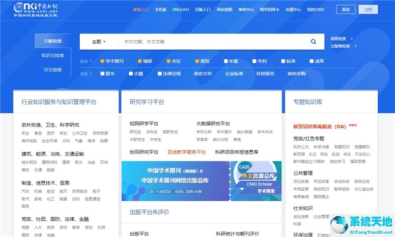Toggle the 学术期刊 checkbox
This screenshot has width=395, height=237.
pos(102,61)
